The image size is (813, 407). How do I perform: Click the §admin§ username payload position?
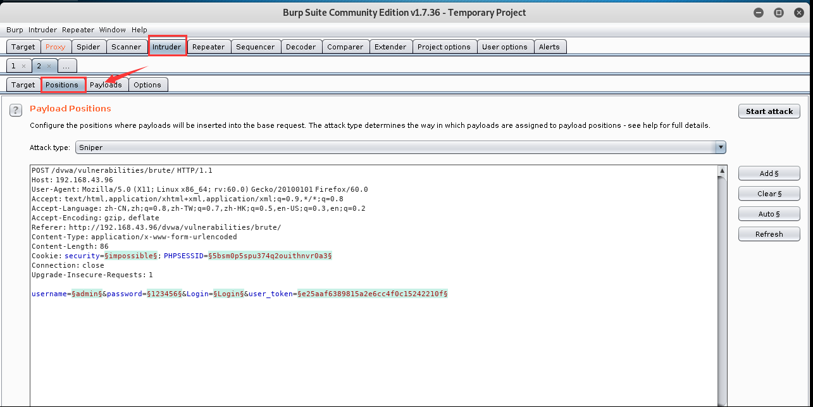(87, 294)
